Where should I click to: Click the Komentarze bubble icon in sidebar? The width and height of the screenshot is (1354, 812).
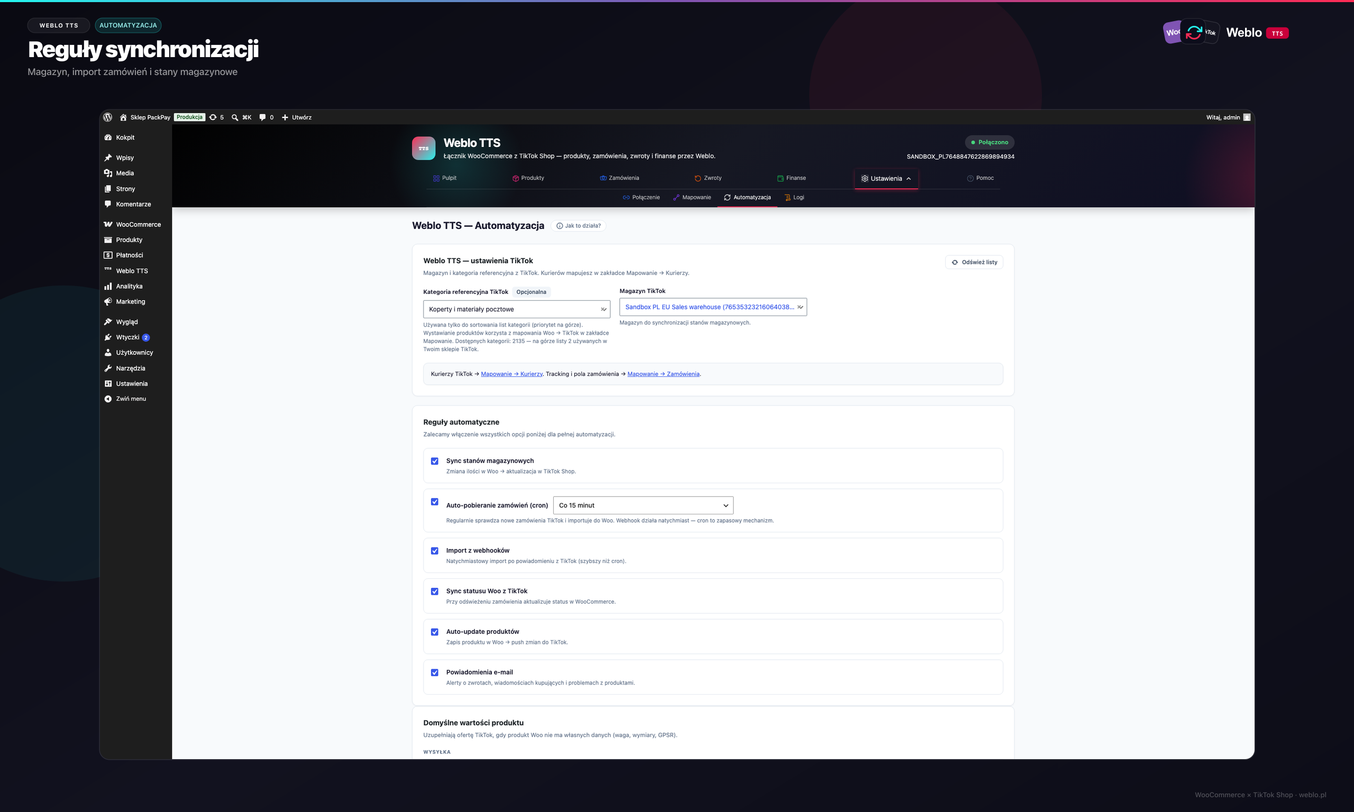[x=108, y=204]
